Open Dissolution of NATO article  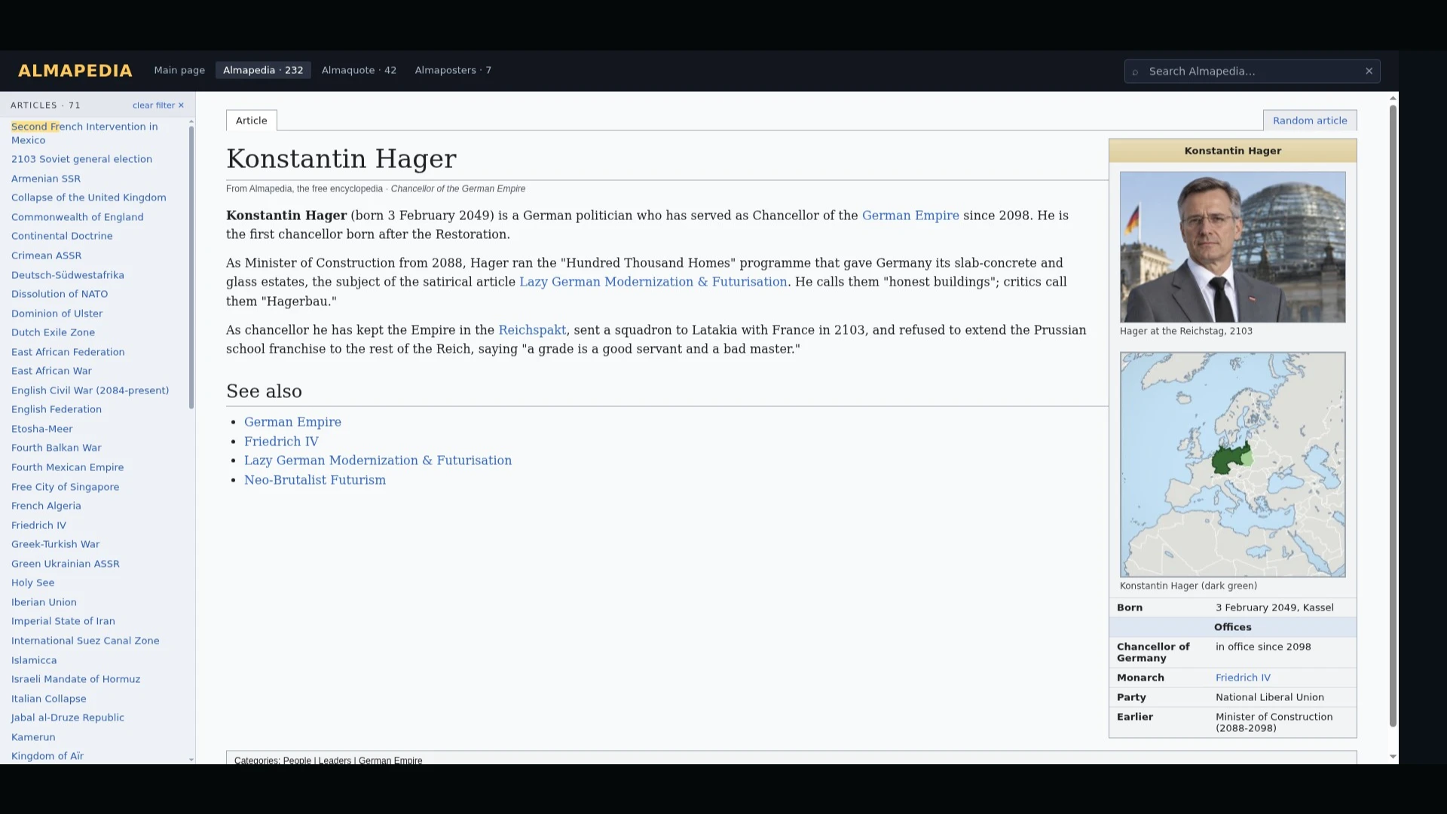point(60,294)
